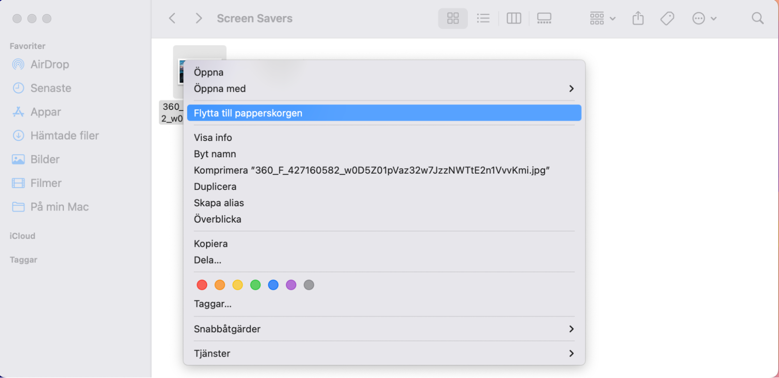Screen dimensions: 779x378
Task: Apply the blue tag color
Action: pos(274,285)
